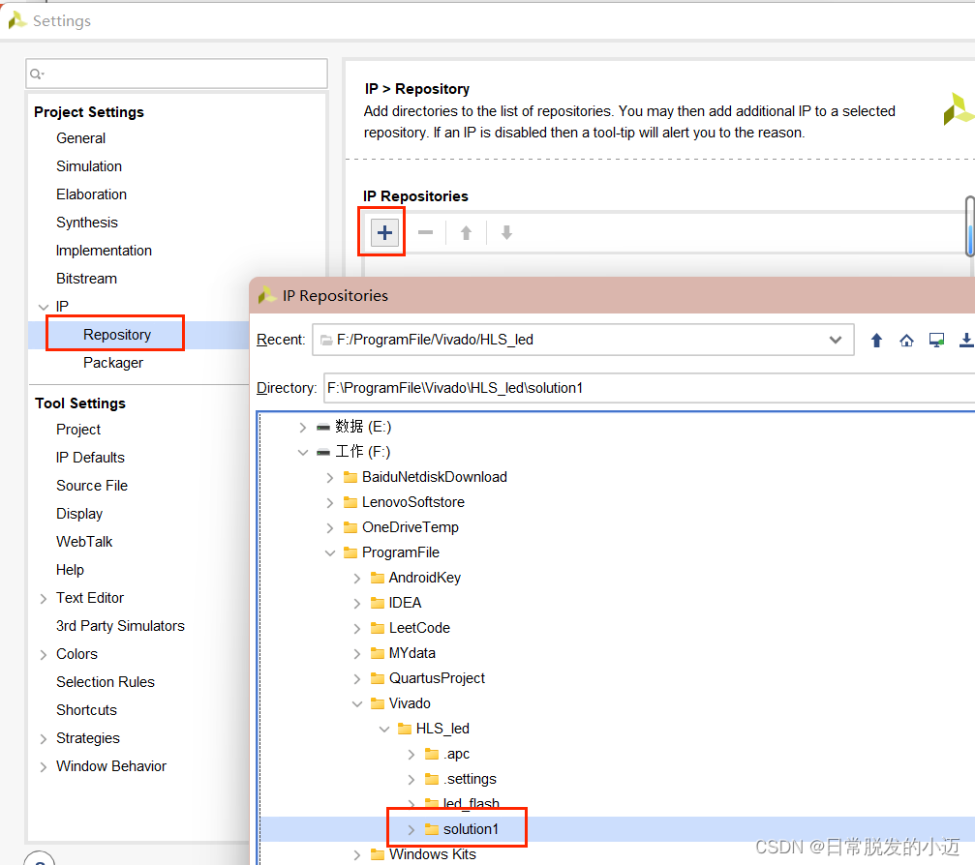Click the solution1 folder icon
Screen dimensions: 975x865
(x=432, y=829)
